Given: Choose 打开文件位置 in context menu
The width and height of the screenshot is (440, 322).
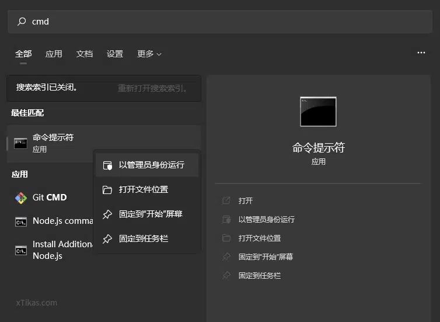Looking at the screenshot, I should [x=147, y=189].
